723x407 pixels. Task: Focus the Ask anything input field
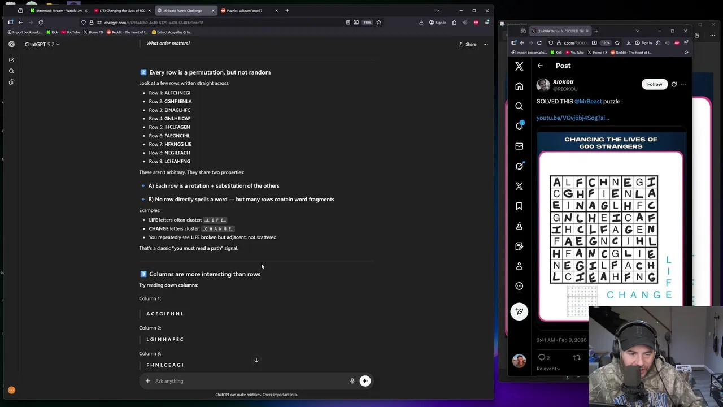pos(249,381)
